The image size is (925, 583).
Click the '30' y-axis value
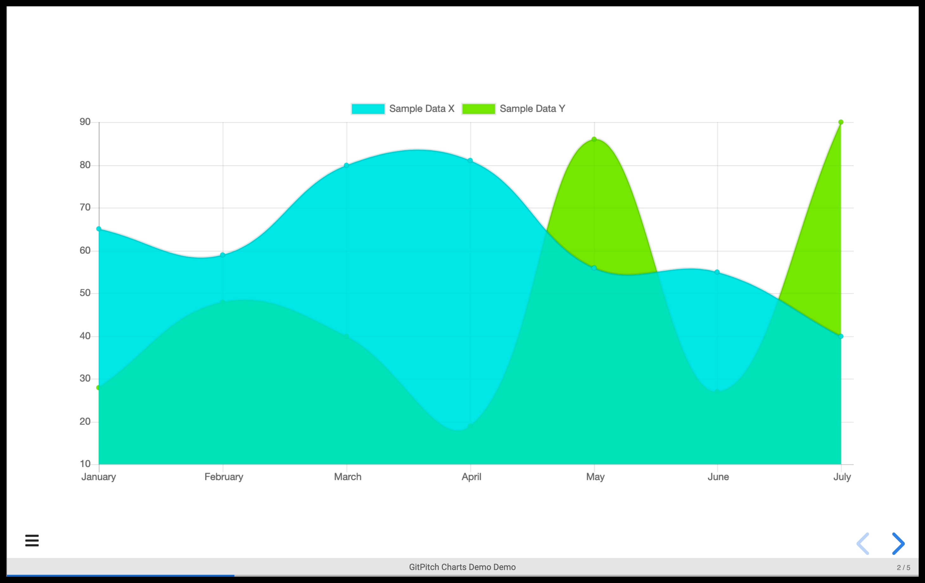tap(85, 379)
